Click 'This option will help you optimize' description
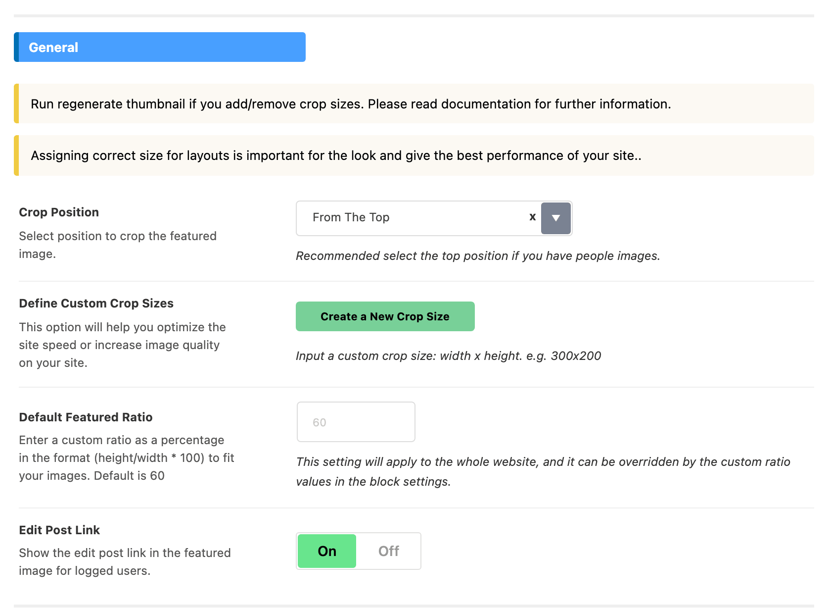Image resolution: width=828 pixels, height=608 pixels. 122,345
